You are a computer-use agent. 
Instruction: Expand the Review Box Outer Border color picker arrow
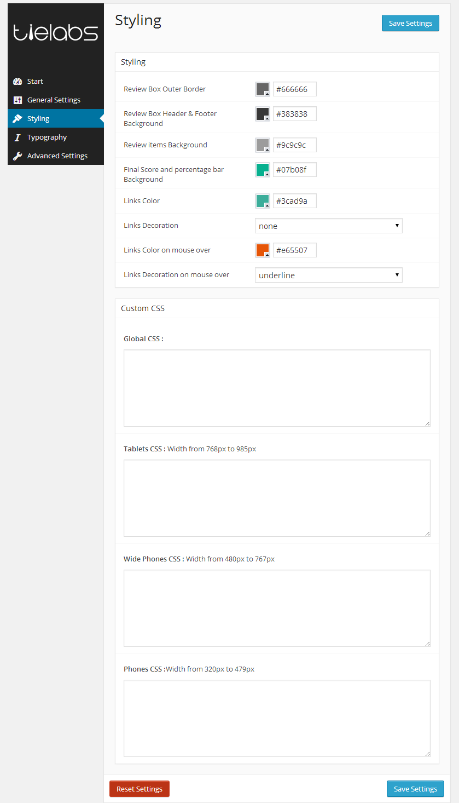tap(268, 93)
